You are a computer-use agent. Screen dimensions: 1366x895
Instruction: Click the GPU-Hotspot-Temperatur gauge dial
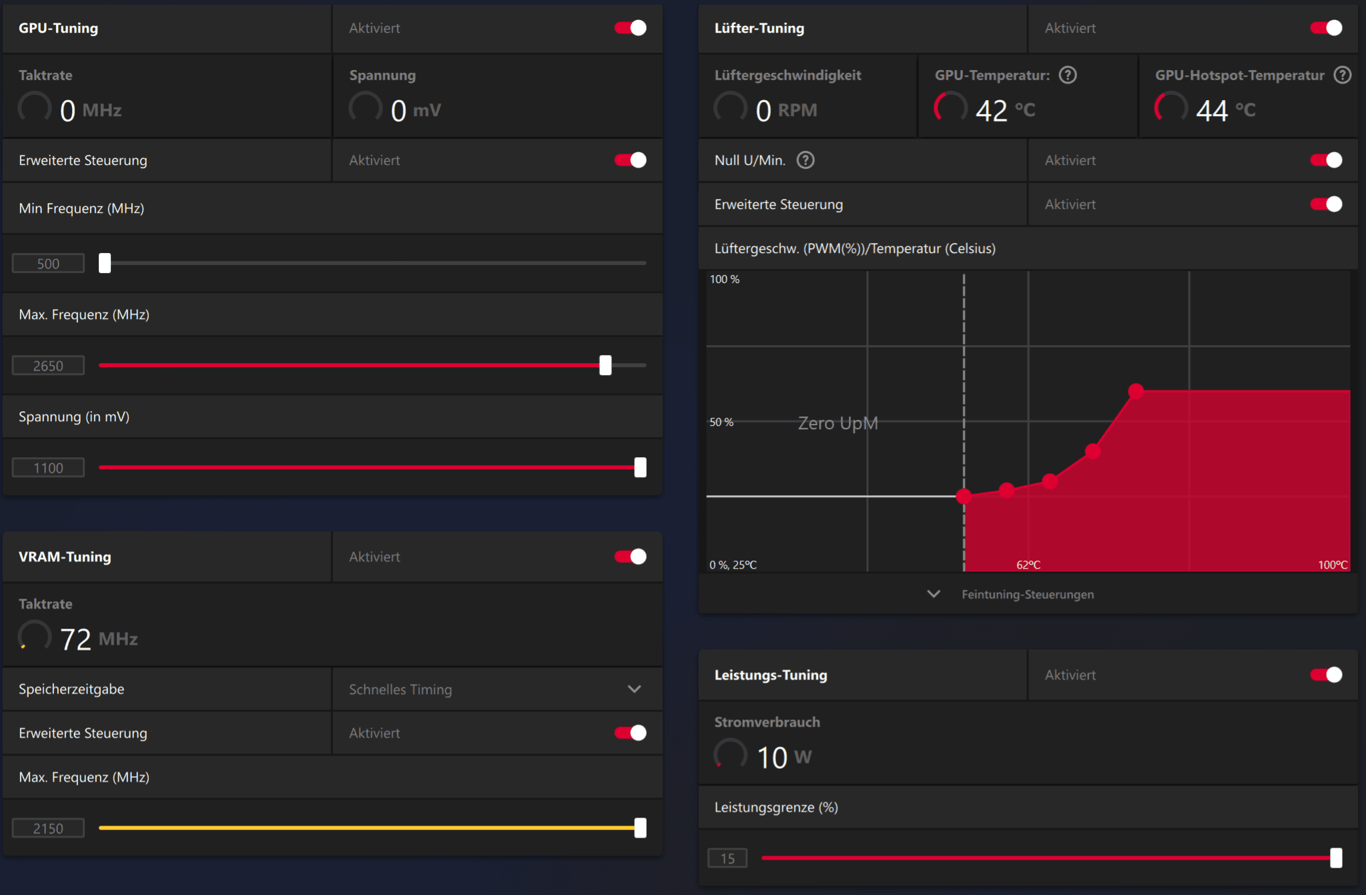1171,108
